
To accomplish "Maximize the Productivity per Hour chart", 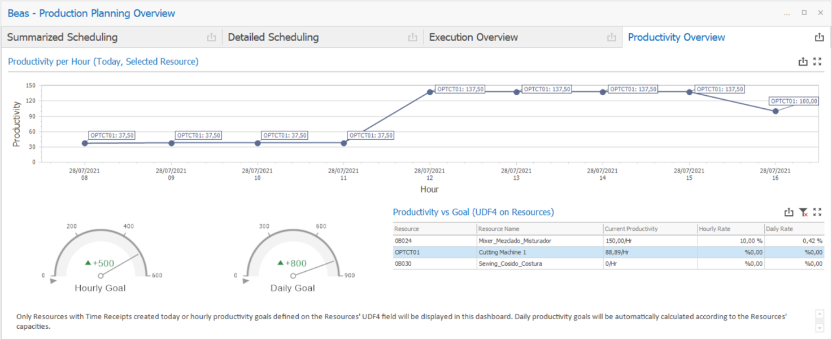I will point(817,62).
